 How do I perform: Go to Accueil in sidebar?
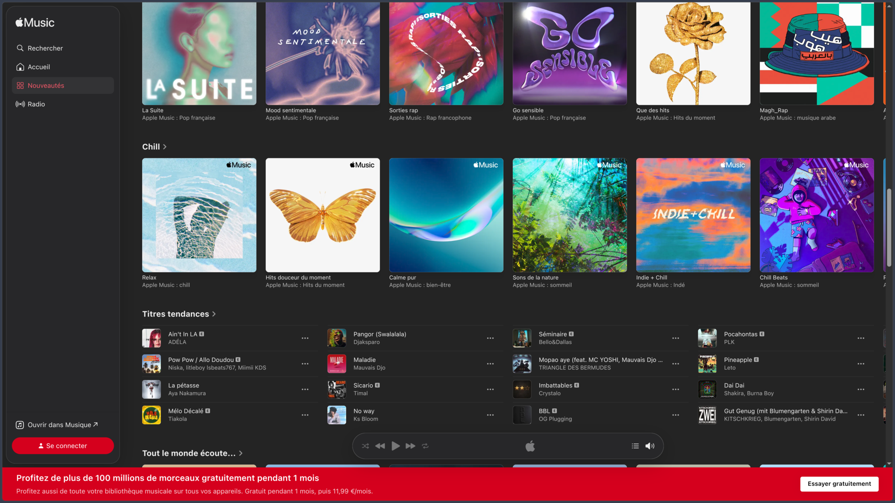62,67
